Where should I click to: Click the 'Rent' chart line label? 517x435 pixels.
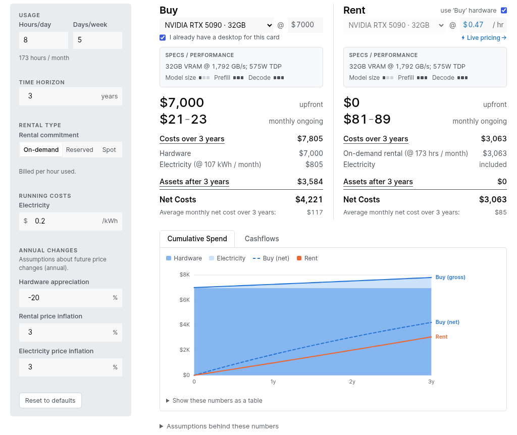441,337
